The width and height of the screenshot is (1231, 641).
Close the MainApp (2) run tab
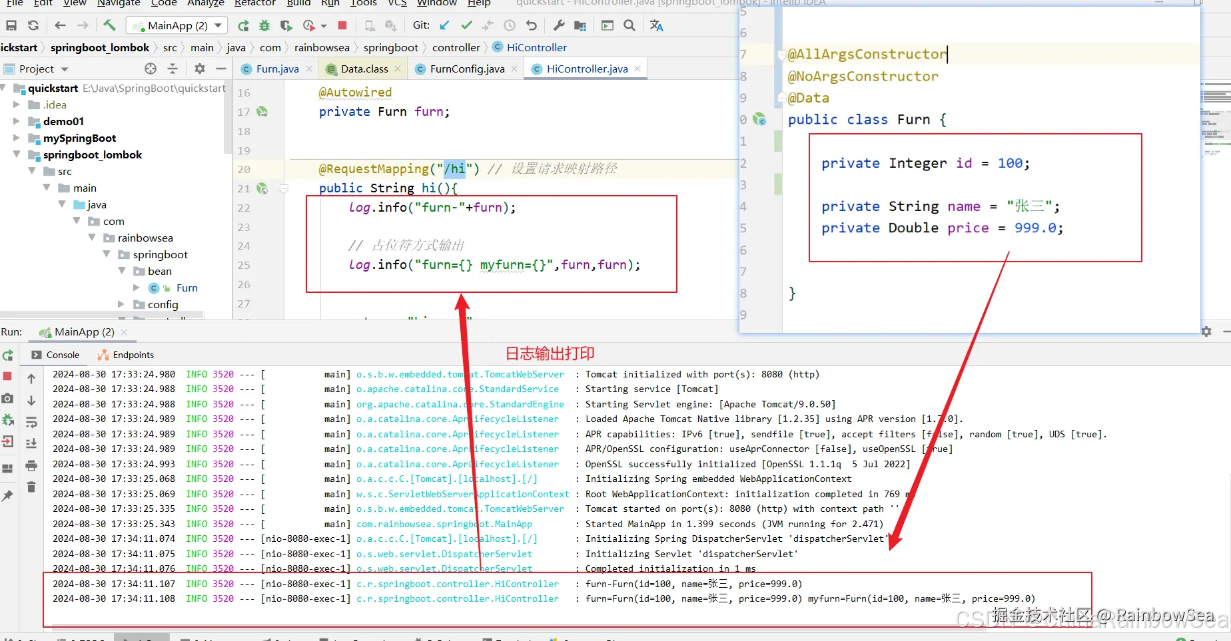click(x=124, y=331)
